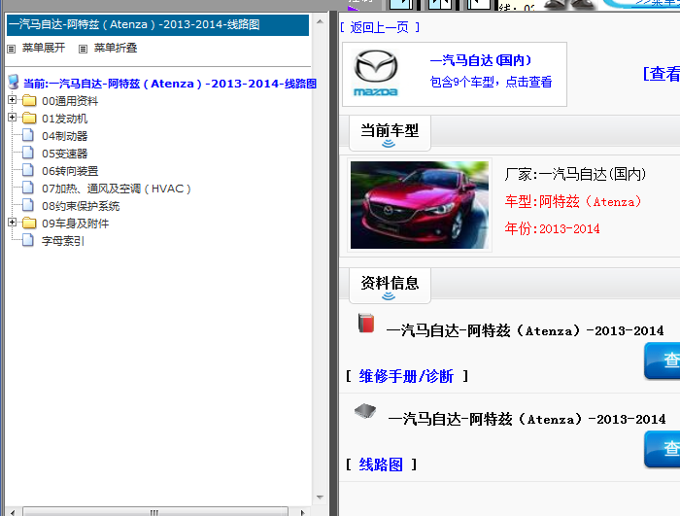Screen dimensions: 680x516
Task: Expand the 00通用资料 tree node
Action: pos(12,100)
